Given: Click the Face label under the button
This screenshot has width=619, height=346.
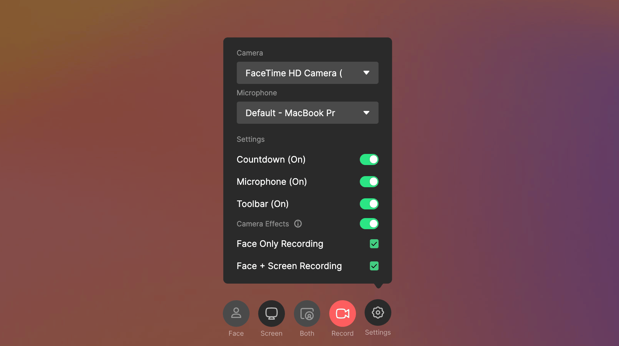Looking at the screenshot, I should pyautogui.click(x=236, y=333).
